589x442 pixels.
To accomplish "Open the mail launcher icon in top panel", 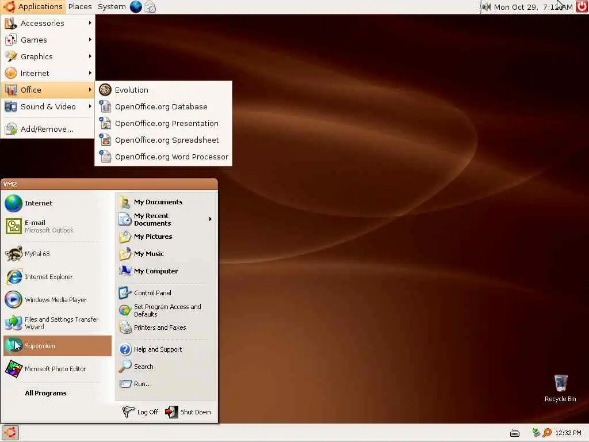I will 150,7.
